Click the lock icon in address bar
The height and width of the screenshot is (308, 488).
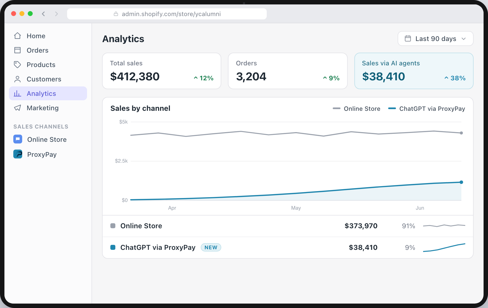click(116, 14)
